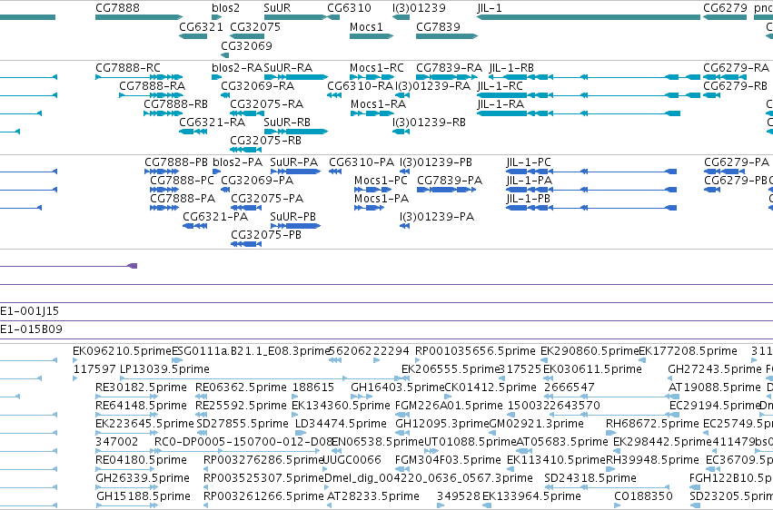Open the CG7888-RB transcript label
The image size is (773, 510).
(x=175, y=103)
